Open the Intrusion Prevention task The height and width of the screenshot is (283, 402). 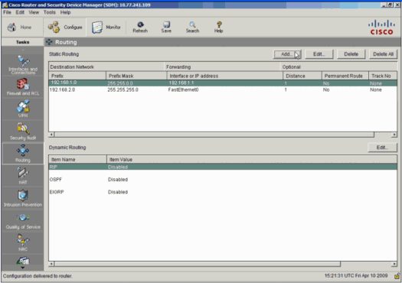(x=23, y=198)
